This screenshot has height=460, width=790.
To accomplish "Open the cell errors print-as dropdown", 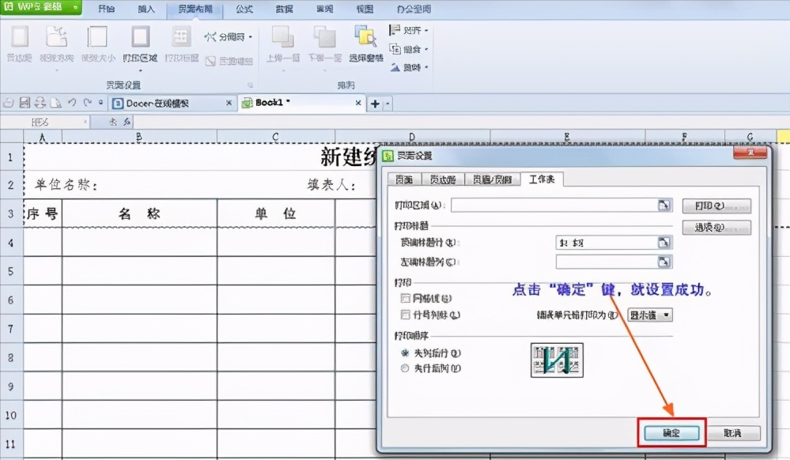I will tap(650, 315).
